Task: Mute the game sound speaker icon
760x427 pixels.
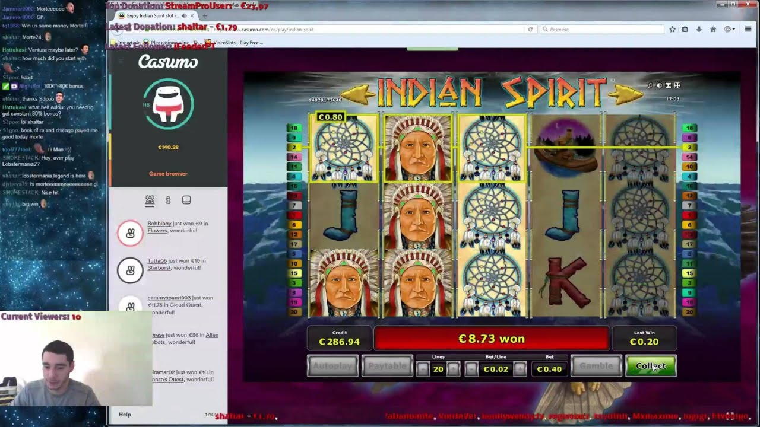Action: tap(658, 85)
